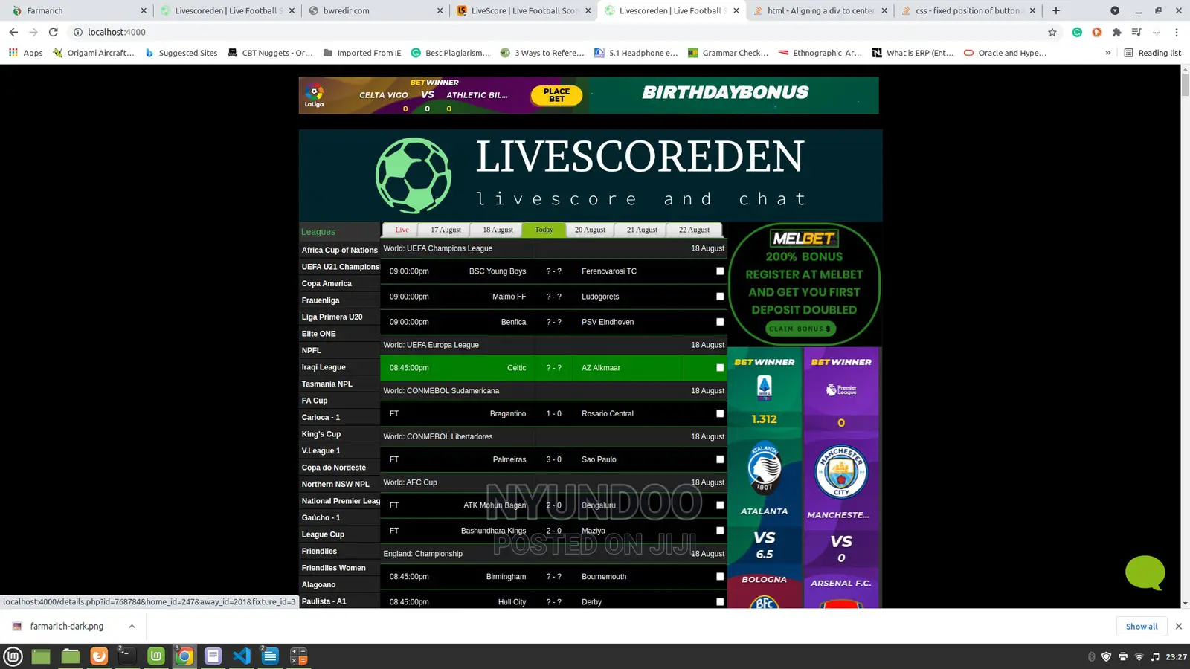This screenshot has height=669, width=1190.
Task: Open a new browser tab
Action: tap(1056, 10)
